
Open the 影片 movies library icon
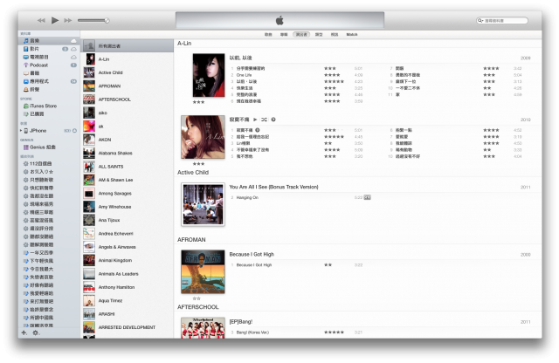point(25,49)
